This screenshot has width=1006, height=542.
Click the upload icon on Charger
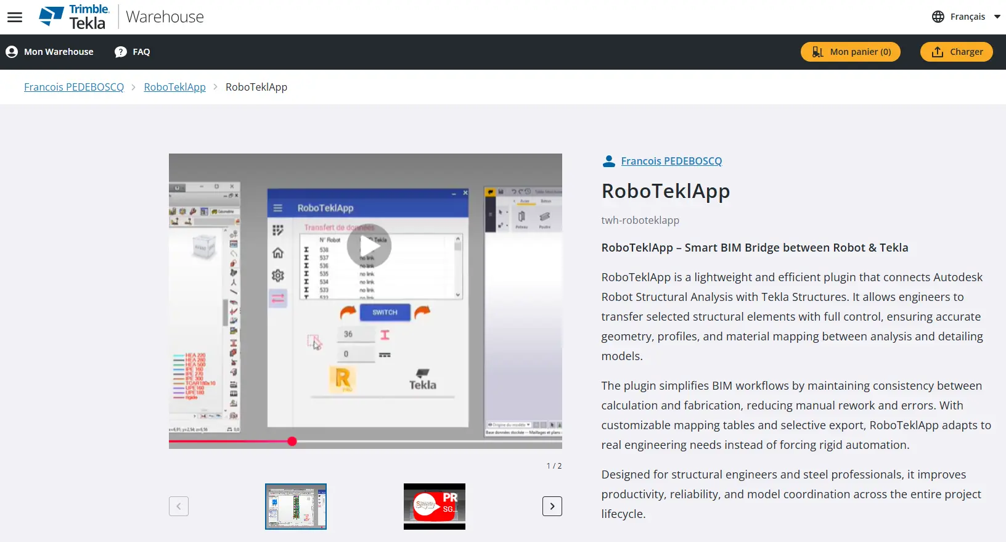937,52
